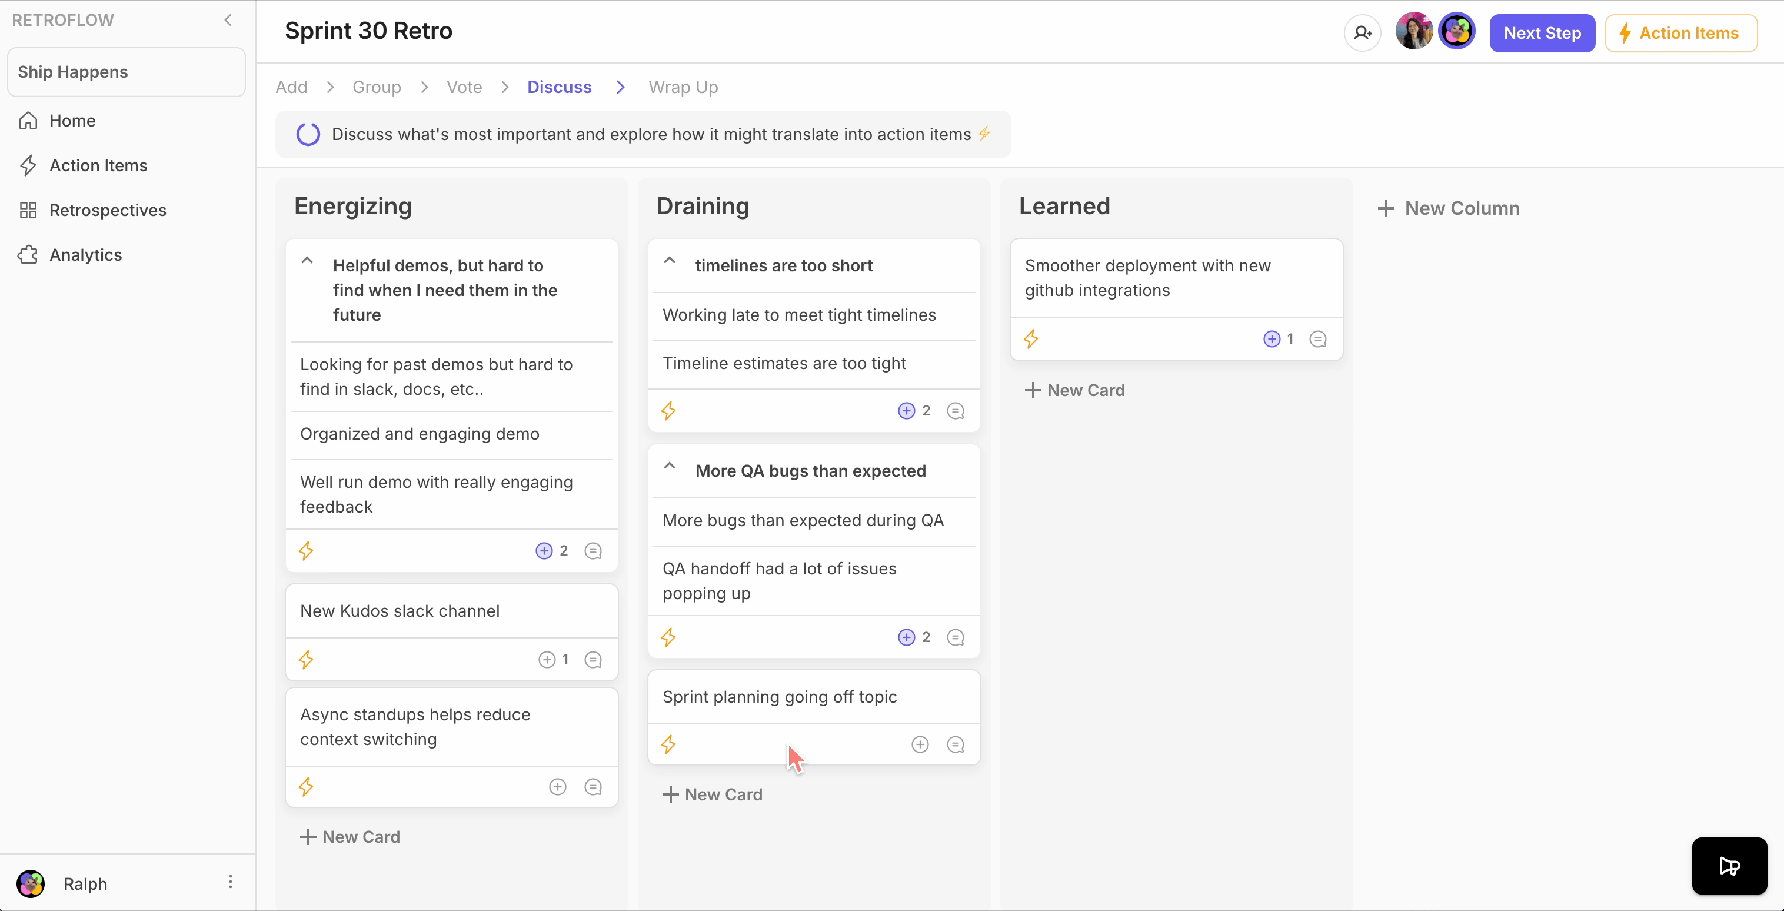Toggle vote on Smoother deployment card
Image resolution: width=1784 pixels, height=911 pixels.
[x=1272, y=339]
